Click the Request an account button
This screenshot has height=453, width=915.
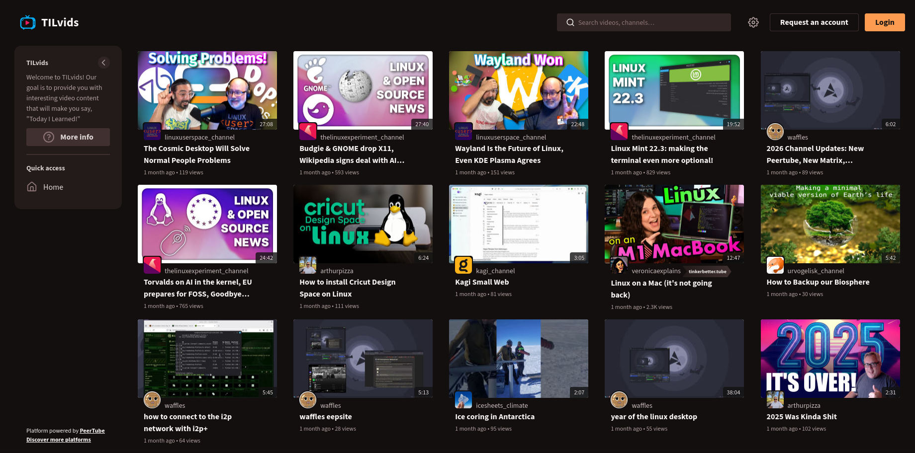point(814,22)
